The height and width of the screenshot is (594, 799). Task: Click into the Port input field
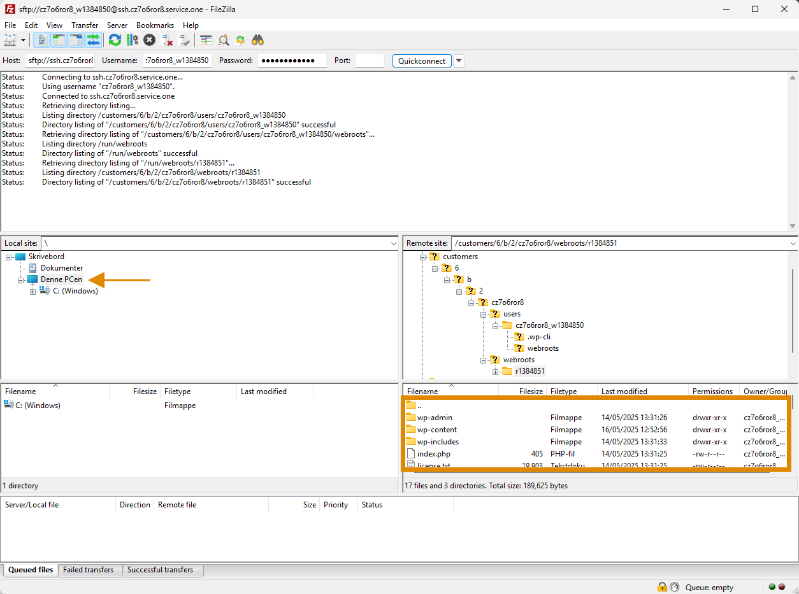coord(370,60)
